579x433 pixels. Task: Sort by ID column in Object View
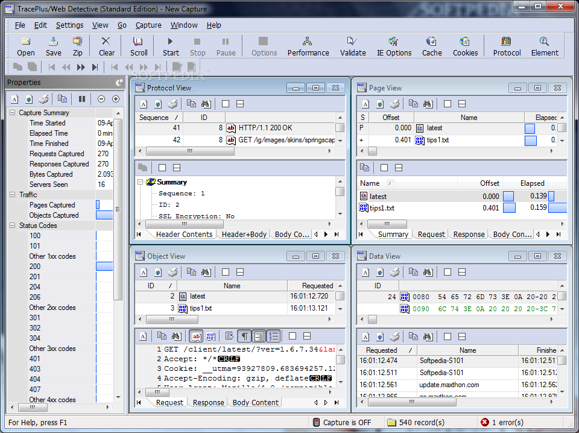click(x=156, y=286)
